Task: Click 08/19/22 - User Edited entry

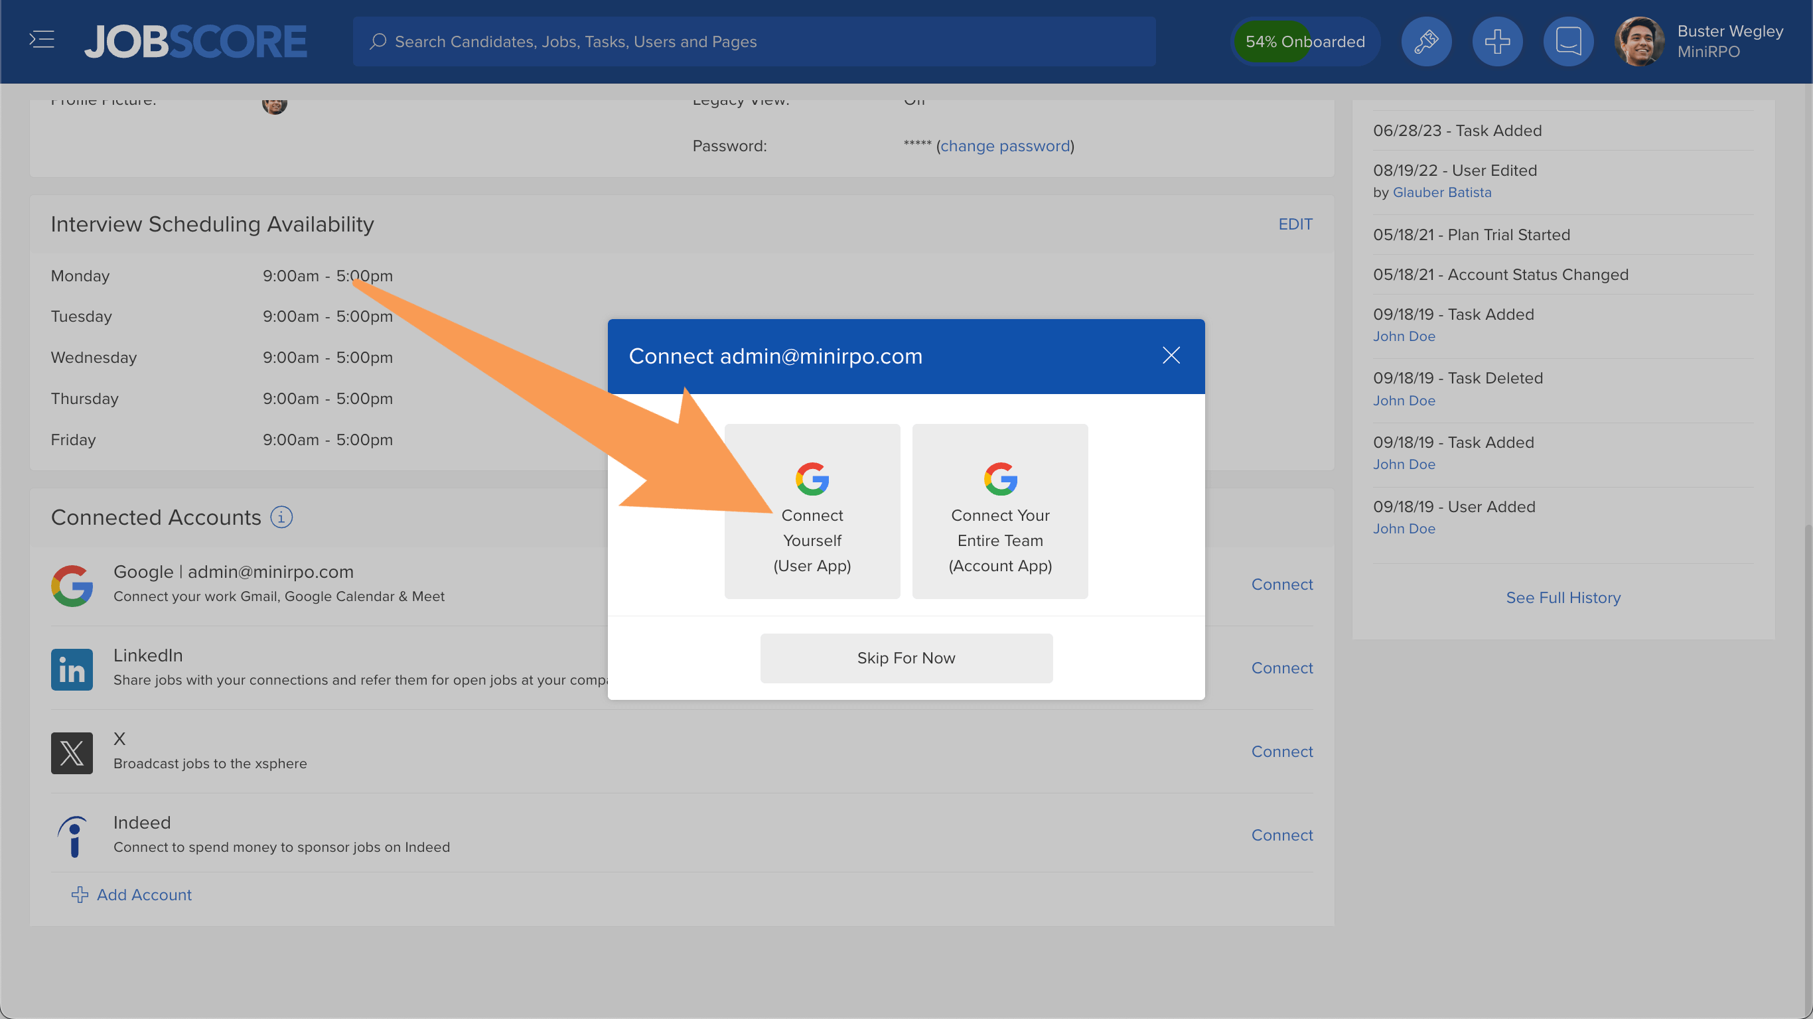Action: (1455, 170)
